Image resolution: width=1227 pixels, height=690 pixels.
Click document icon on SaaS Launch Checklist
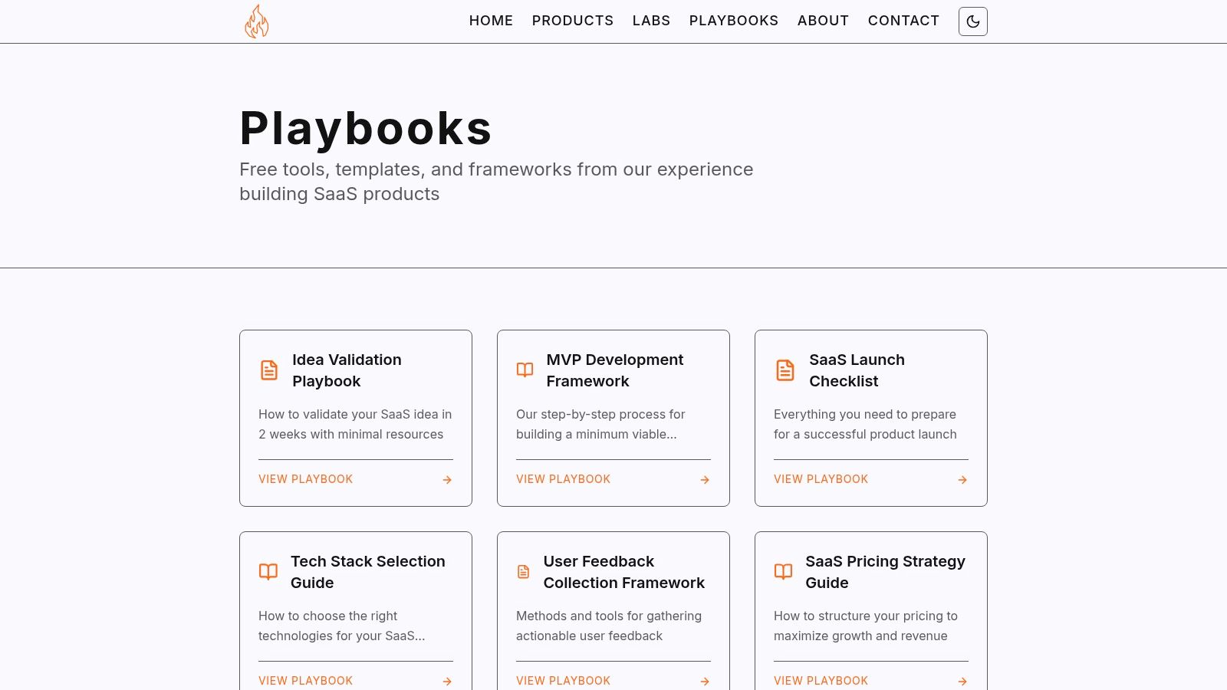(785, 370)
